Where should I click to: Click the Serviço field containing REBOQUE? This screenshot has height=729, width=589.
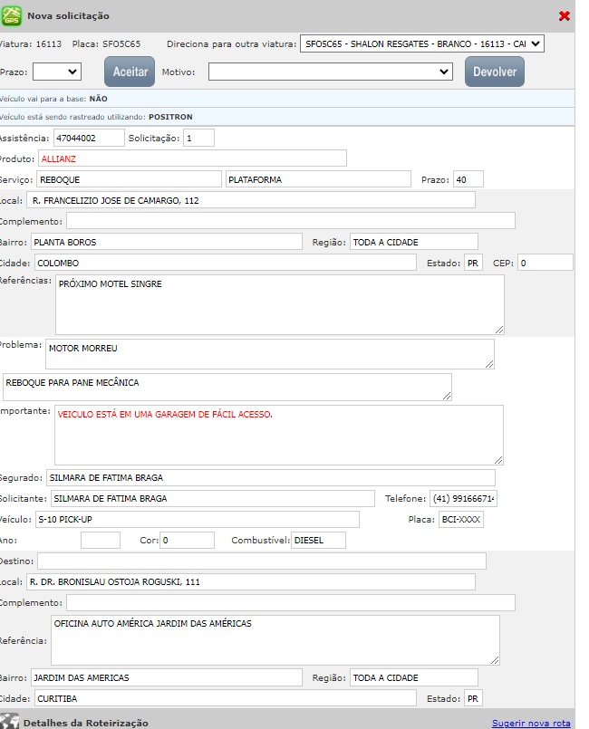[x=129, y=179]
